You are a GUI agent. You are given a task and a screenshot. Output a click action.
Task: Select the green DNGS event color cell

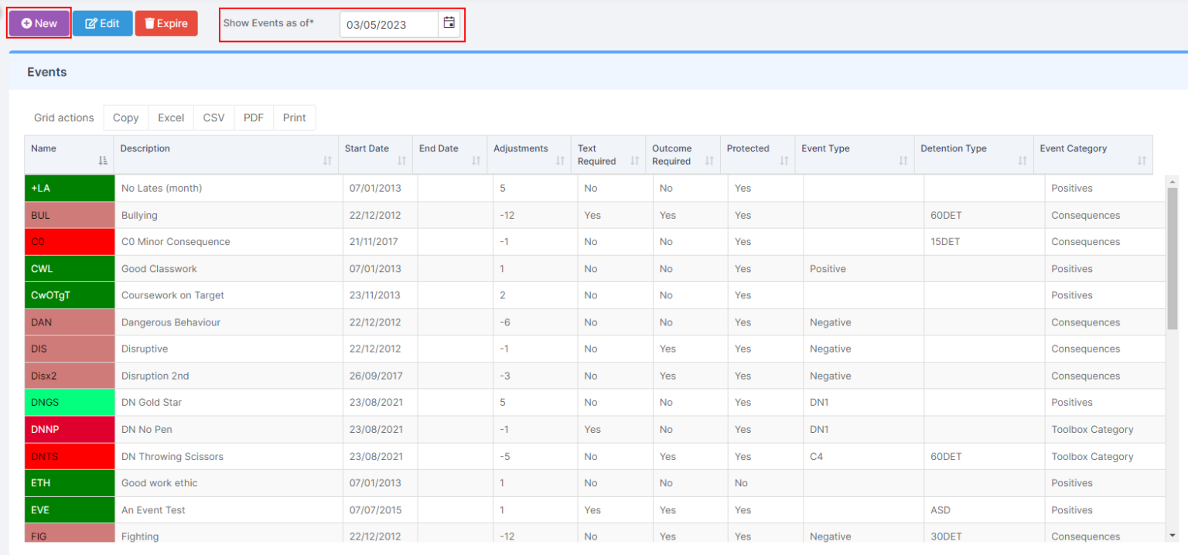(x=69, y=402)
